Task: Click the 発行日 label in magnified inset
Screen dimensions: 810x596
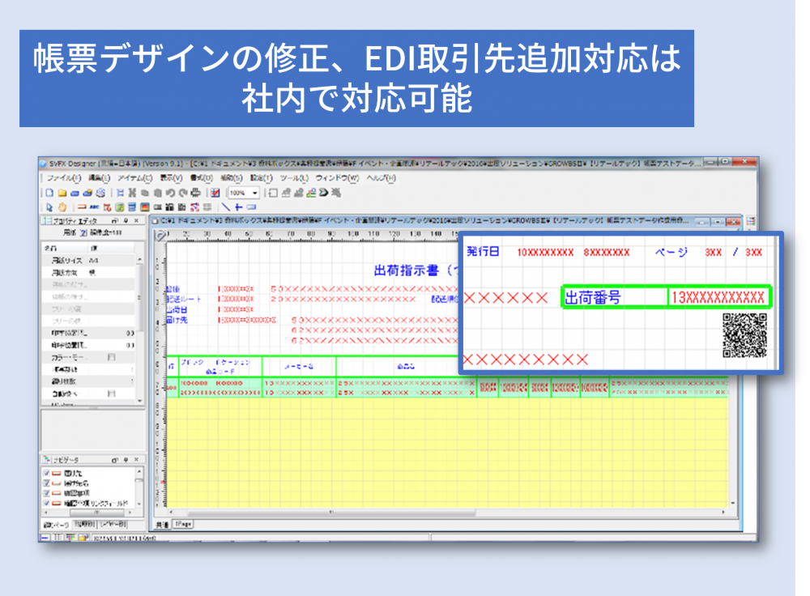Action: (x=483, y=252)
